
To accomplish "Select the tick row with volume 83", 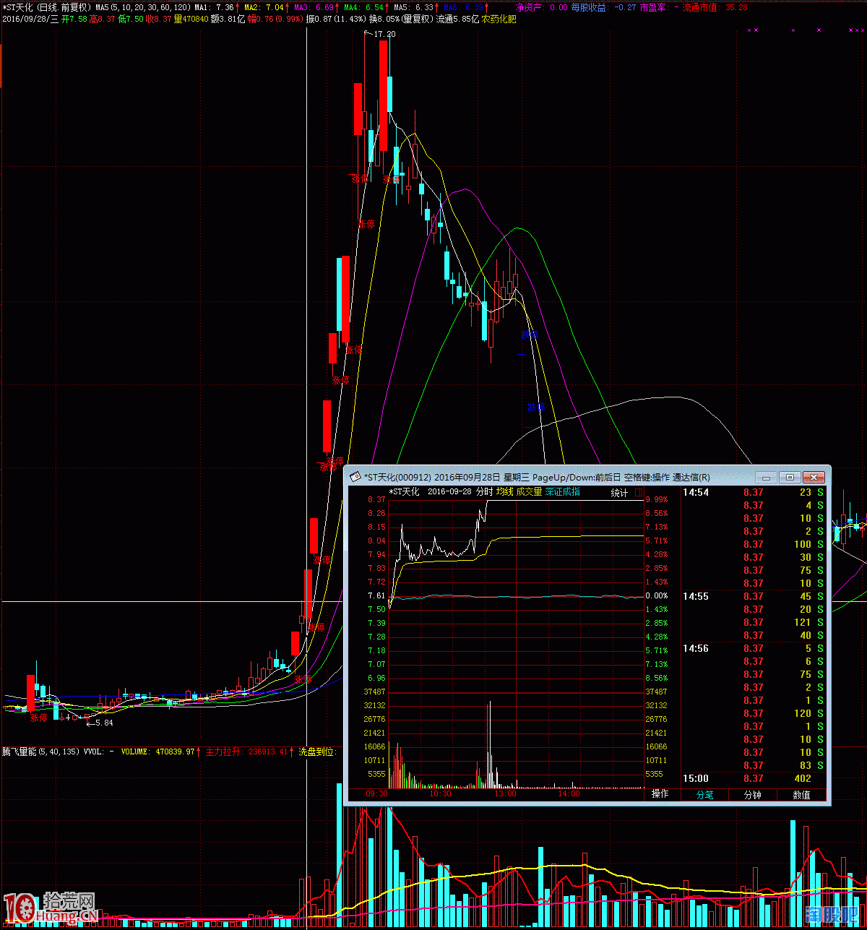I will [754, 765].
